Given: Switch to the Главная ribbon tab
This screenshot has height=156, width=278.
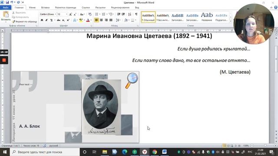Looking at the screenshot, I should coord(19,8).
